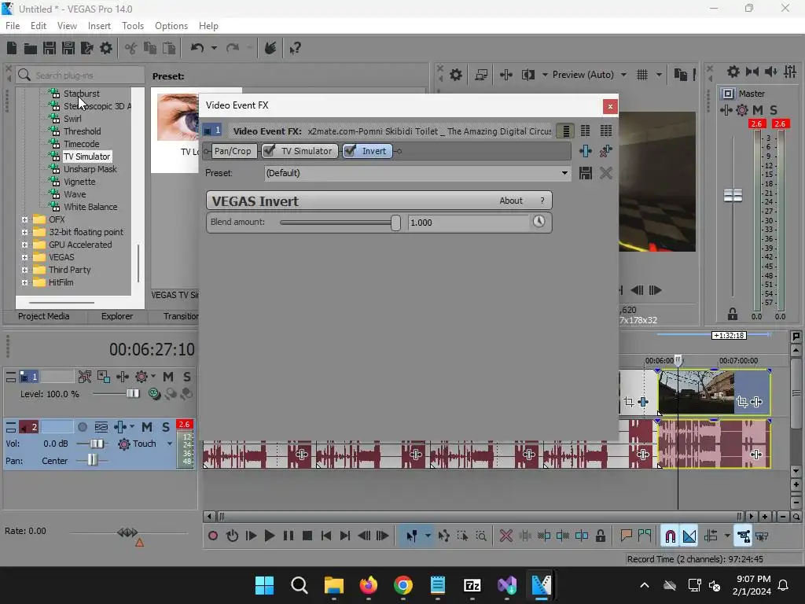Screen dimensions: 805x604
Task: Arm audio track 2 for record
Action: tap(82, 427)
